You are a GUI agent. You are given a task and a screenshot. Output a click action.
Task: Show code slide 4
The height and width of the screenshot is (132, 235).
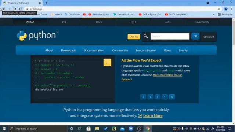click(x=164, y=97)
